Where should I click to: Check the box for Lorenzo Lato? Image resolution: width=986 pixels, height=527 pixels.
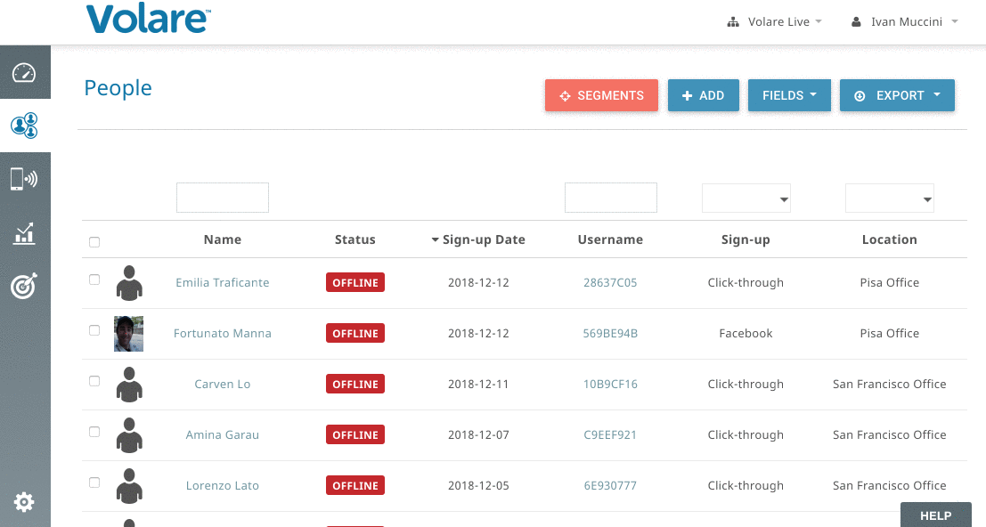pyautogui.click(x=94, y=483)
